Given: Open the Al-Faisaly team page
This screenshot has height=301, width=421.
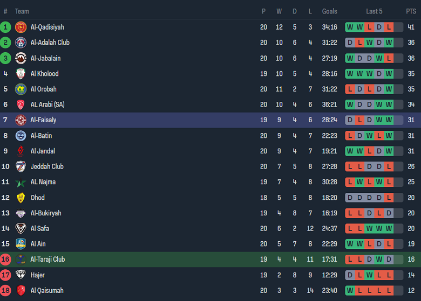Looking at the screenshot, I should tap(43, 120).
